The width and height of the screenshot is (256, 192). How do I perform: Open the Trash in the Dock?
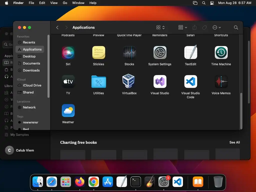(x=218, y=182)
